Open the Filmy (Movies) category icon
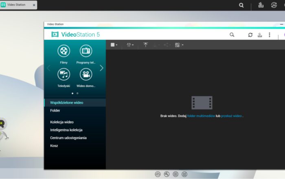Viewport: 285px width, 179px height. [x=64, y=51]
